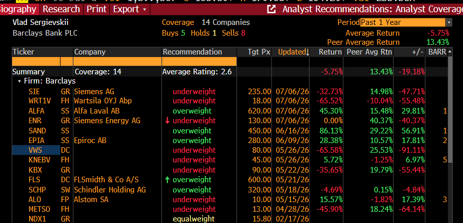Switch to the Biography tab
The height and width of the screenshot is (223, 463).
[x=18, y=9]
